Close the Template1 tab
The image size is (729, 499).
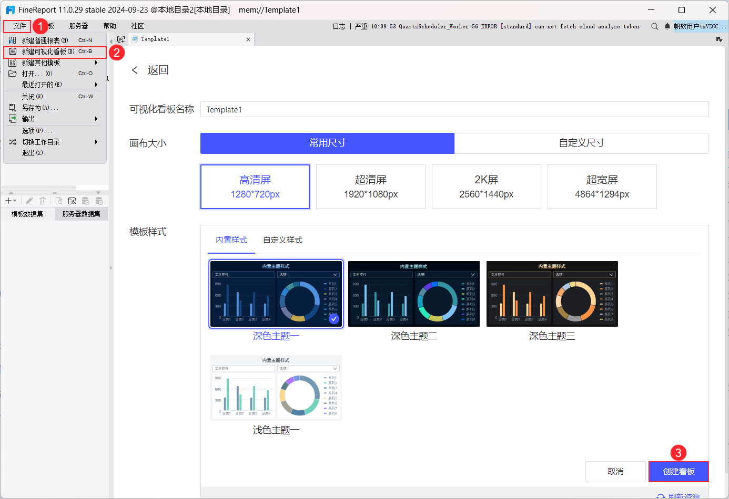(248, 39)
